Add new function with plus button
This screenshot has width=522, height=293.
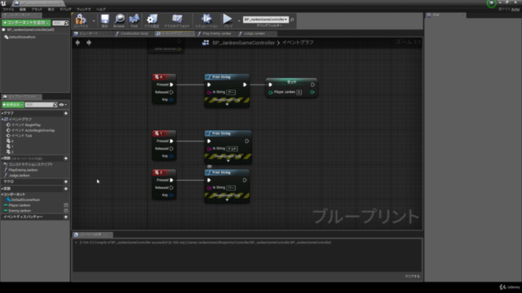click(x=66, y=159)
